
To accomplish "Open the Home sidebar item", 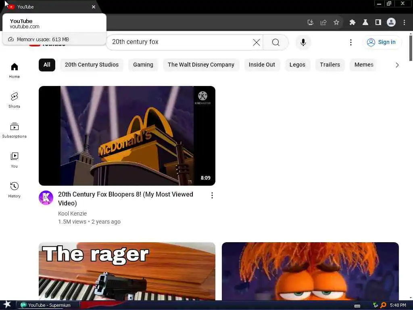I will 14,71.
